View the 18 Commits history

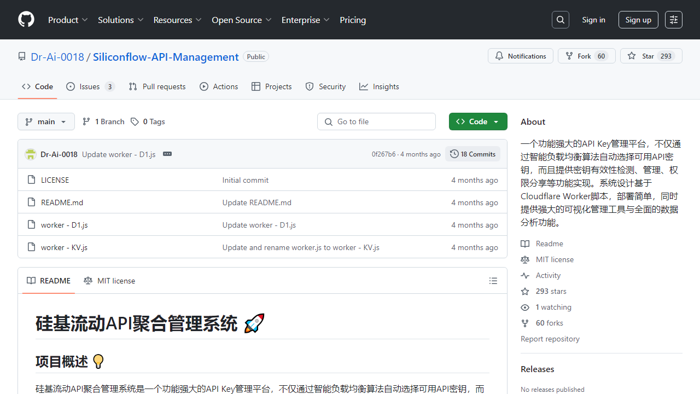(x=472, y=154)
